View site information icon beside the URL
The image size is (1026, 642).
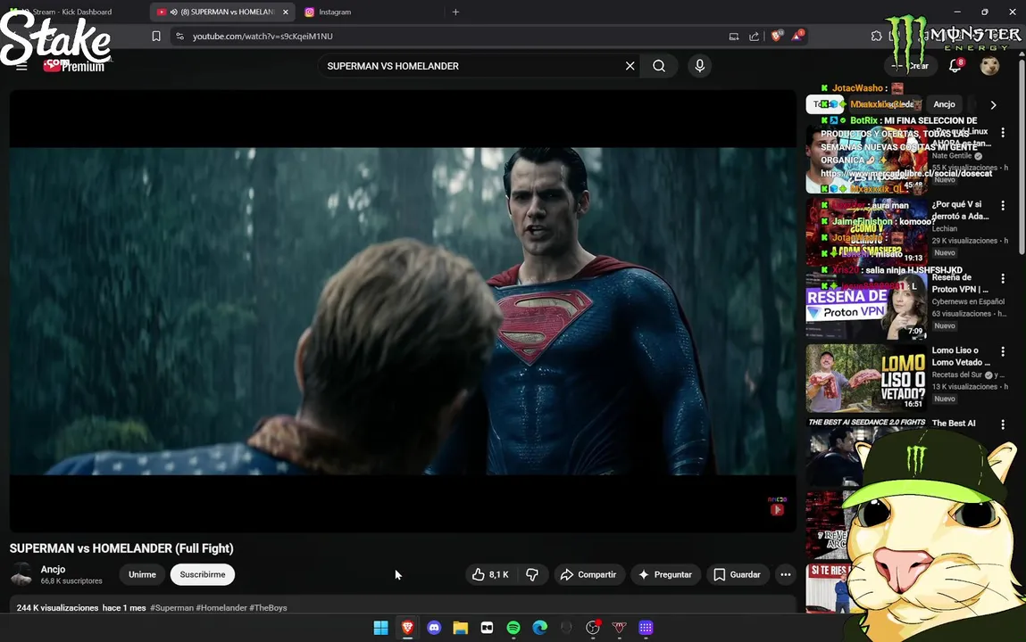pos(180,37)
